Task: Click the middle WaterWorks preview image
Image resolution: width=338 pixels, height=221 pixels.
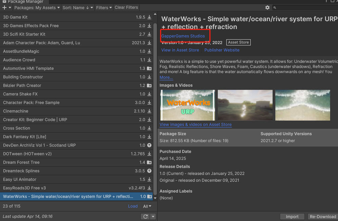Action: [245, 105]
